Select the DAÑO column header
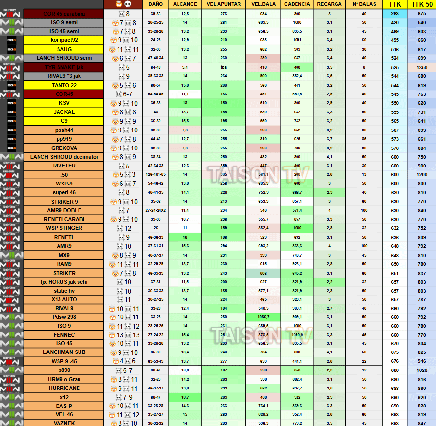This screenshot has height=426, width=436. pos(156,4)
